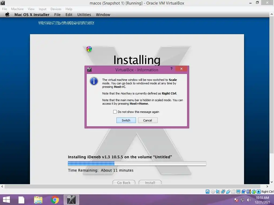Screen dimensions: 274x205
Task: Open the VirtualBox File menu
Action: tap(5, 9)
